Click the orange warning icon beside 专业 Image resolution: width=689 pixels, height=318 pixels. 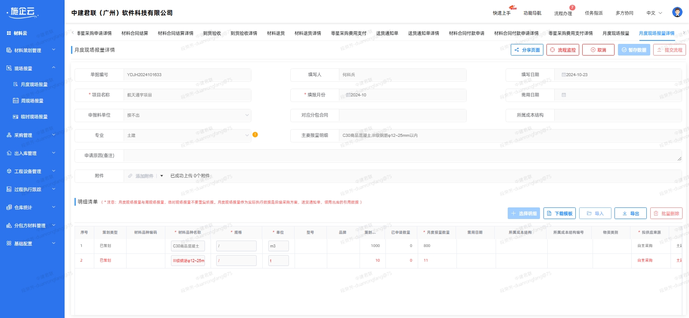tap(255, 135)
